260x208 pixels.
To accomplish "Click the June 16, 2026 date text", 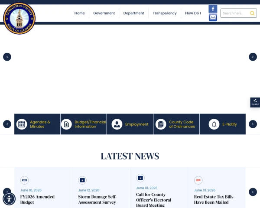I will pyautogui.click(x=31, y=190).
